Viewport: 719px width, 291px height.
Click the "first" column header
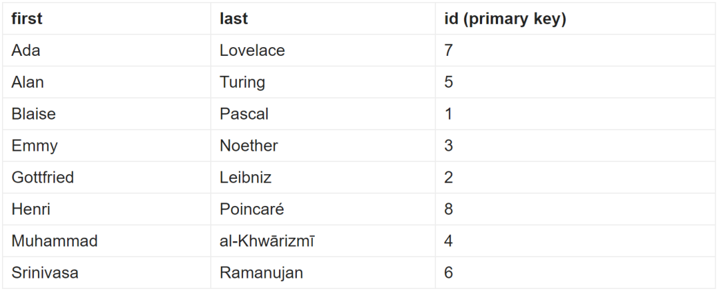click(27, 19)
